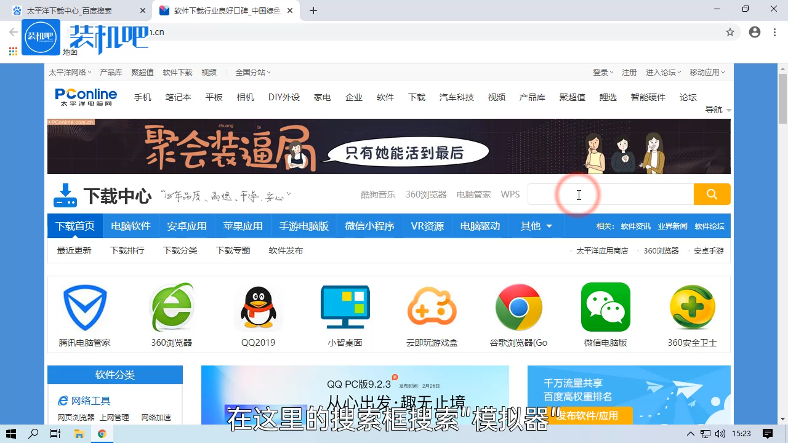The height and width of the screenshot is (443, 788).
Task: Switch to the 电脑软件 tab
Action: [131, 226]
